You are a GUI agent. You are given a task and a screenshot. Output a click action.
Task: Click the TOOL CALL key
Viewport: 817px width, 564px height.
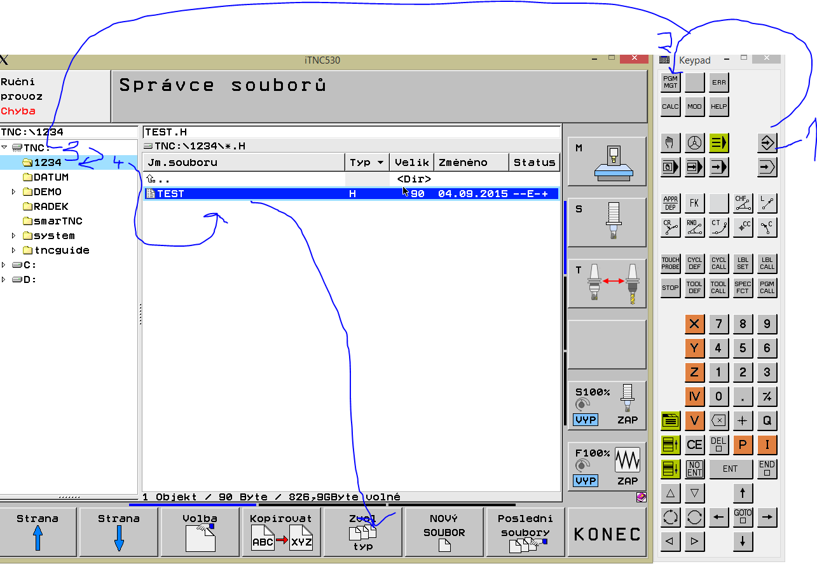[x=718, y=287]
